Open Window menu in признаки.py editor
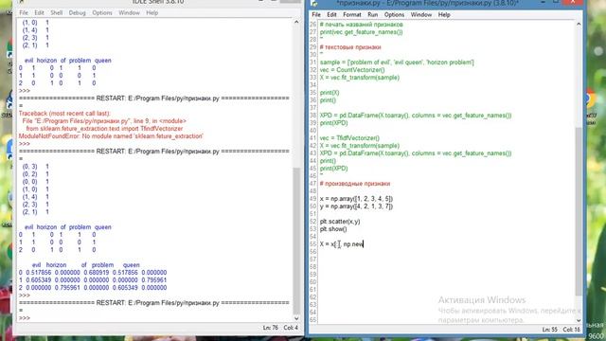606x341 pixels. [x=421, y=15]
